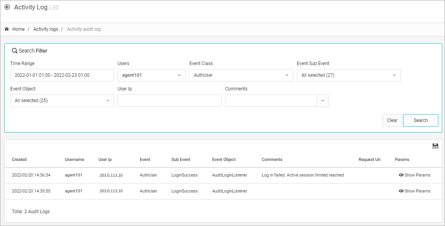Click the Request Uri column header
The width and height of the screenshot is (445, 226).
370,159
